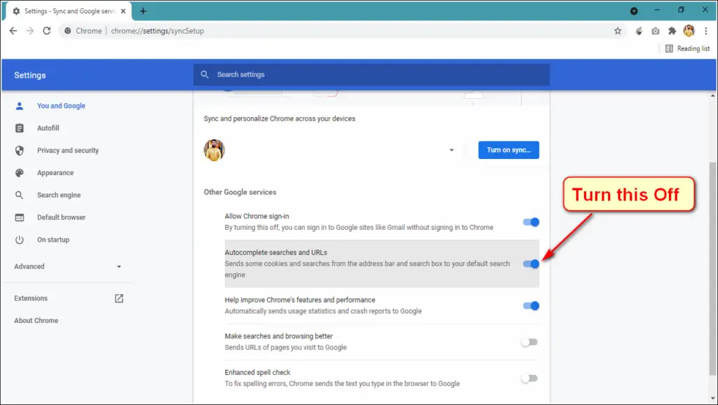Click the rocket-like extension icon in toolbar
The image size is (718, 405).
point(639,31)
